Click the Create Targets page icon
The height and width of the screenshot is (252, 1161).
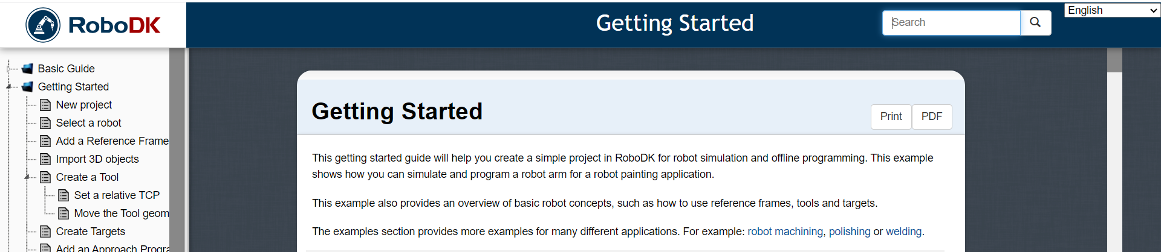click(45, 232)
